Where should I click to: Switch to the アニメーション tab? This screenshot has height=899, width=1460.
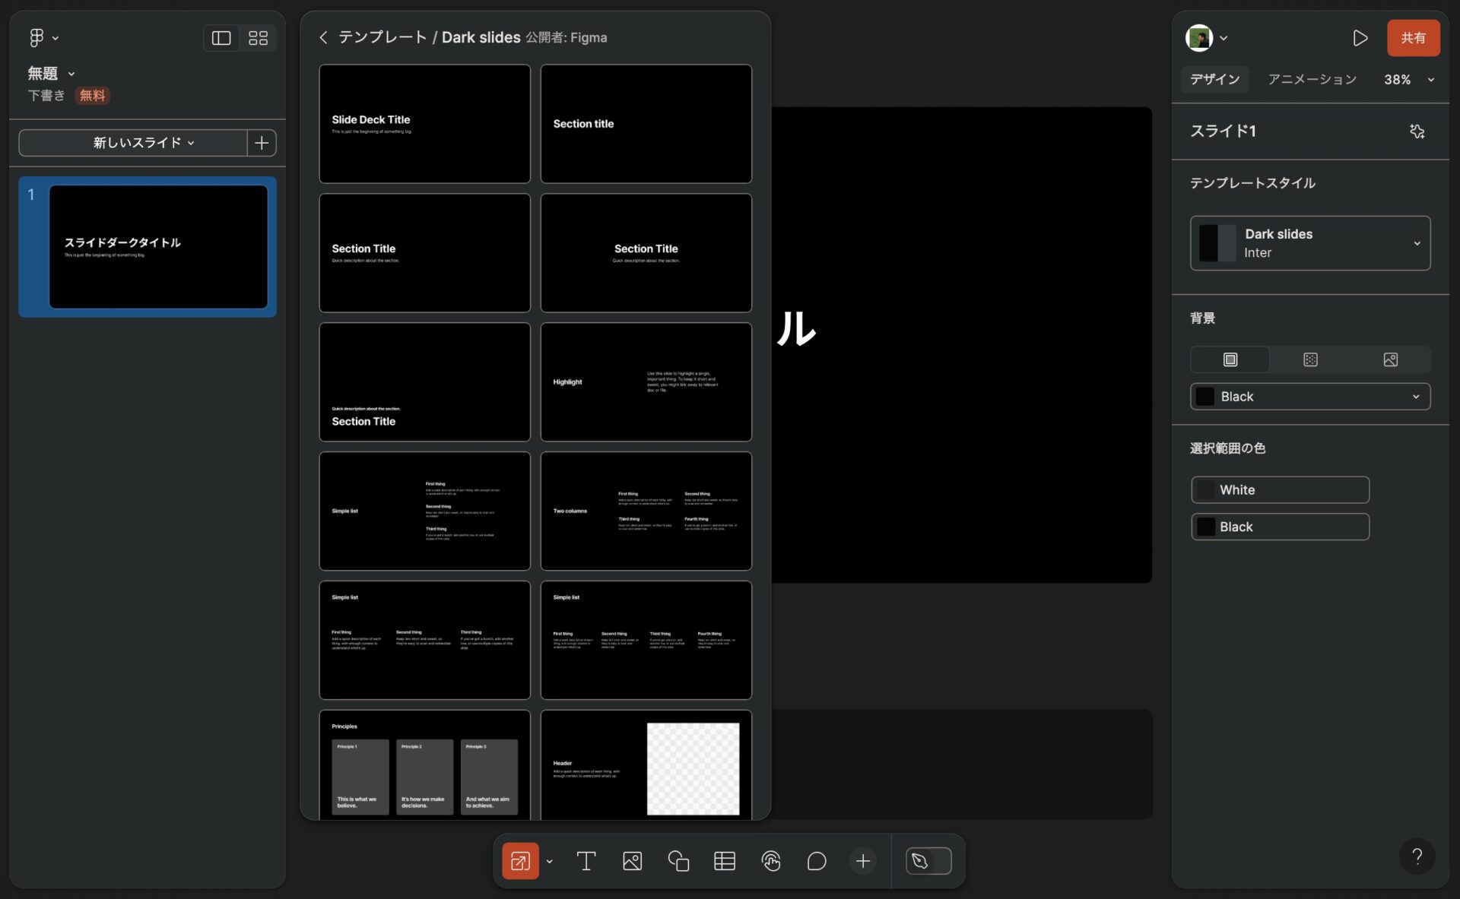click(x=1312, y=79)
